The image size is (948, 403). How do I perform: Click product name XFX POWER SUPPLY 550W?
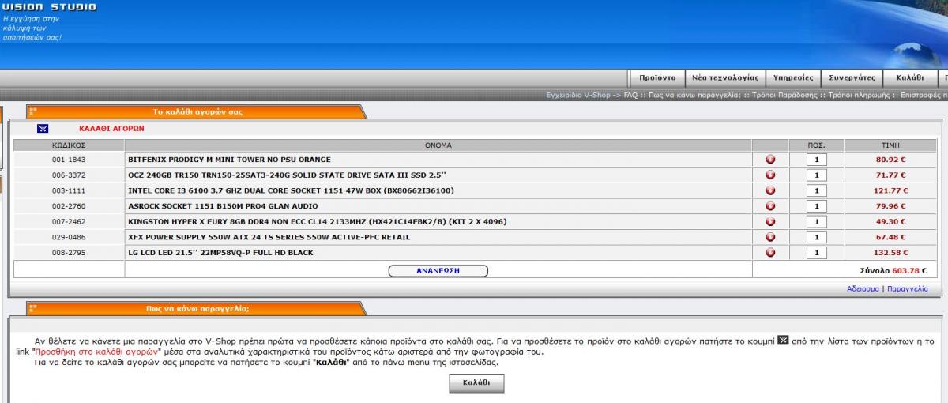click(269, 237)
